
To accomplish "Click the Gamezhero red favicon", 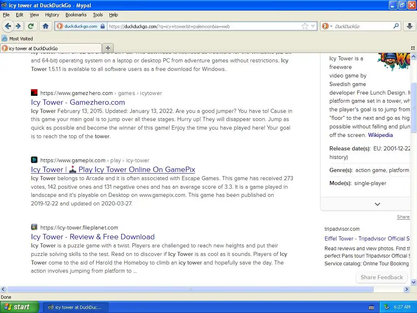I will [x=34, y=93].
